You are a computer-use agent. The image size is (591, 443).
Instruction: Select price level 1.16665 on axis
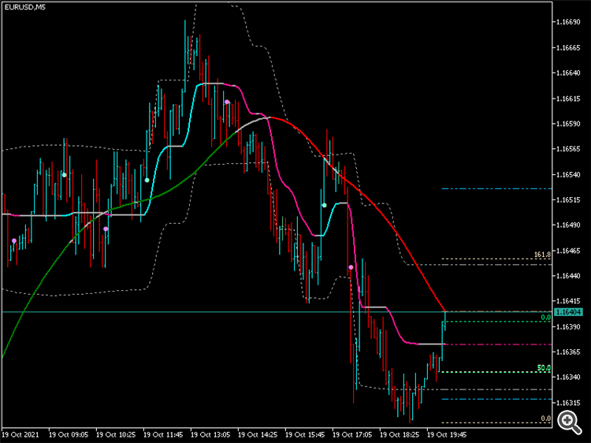[x=568, y=47]
